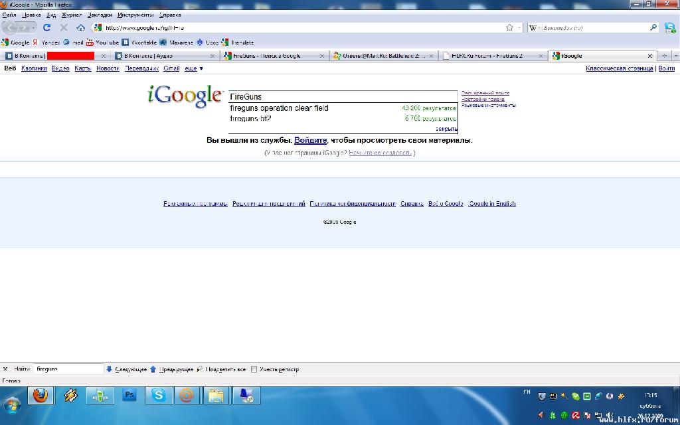The image size is (680, 425).
Task: Click into the Google search field
Action: click(x=343, y=97)
